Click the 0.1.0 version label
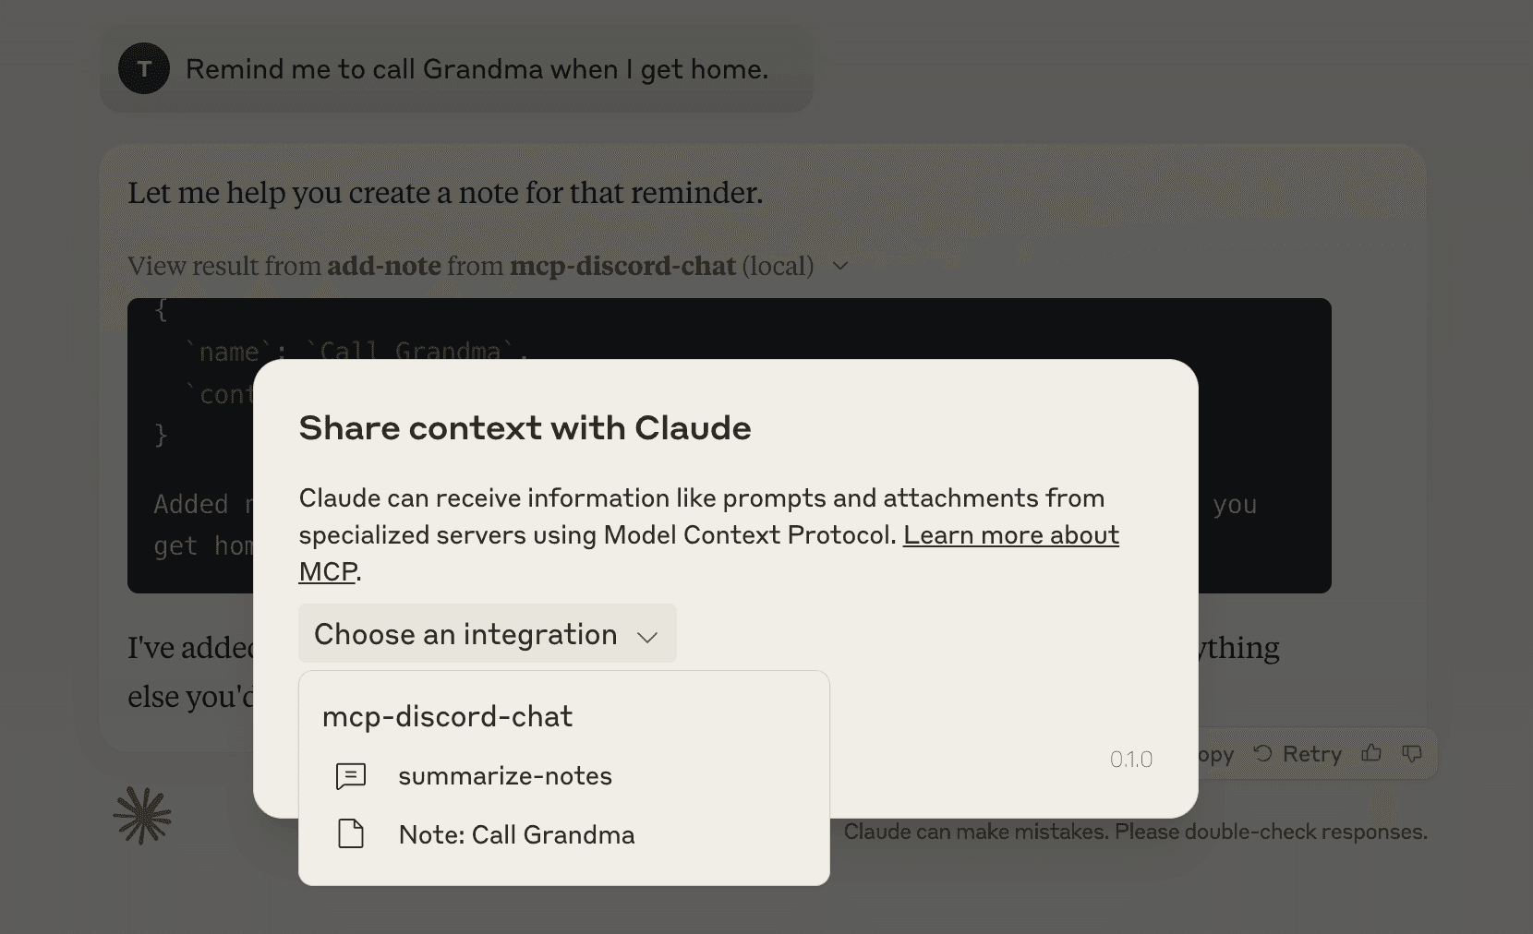 1130,760
